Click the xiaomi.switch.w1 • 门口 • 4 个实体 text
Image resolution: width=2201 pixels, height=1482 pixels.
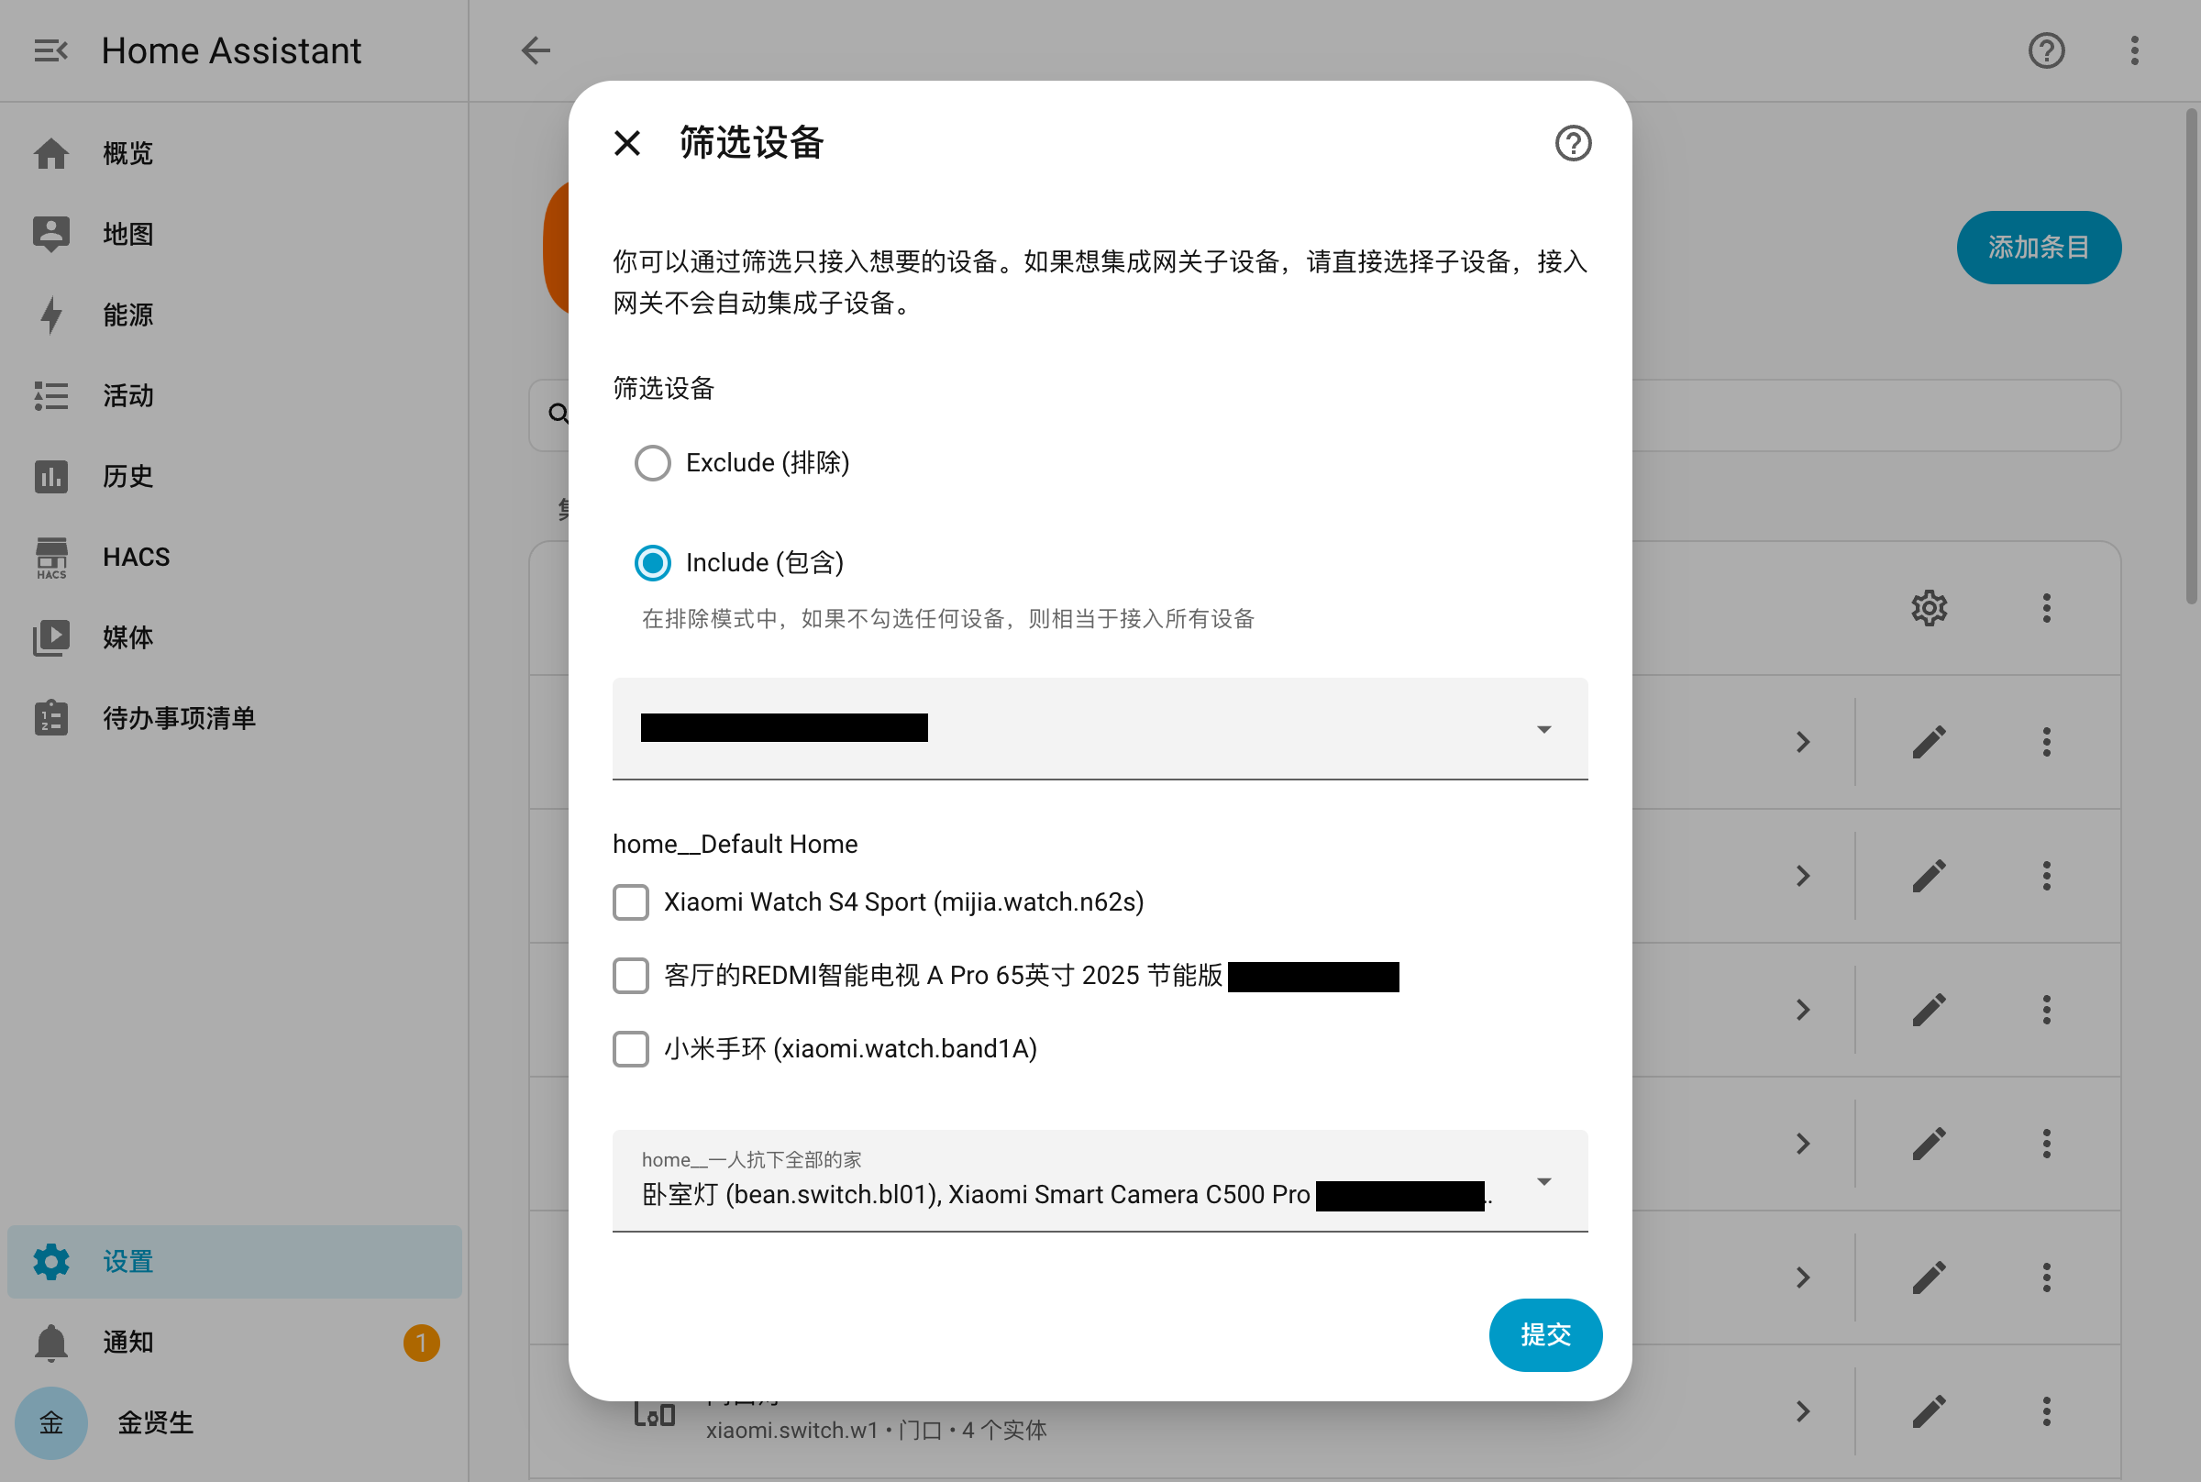click(x=876, y=1430)
